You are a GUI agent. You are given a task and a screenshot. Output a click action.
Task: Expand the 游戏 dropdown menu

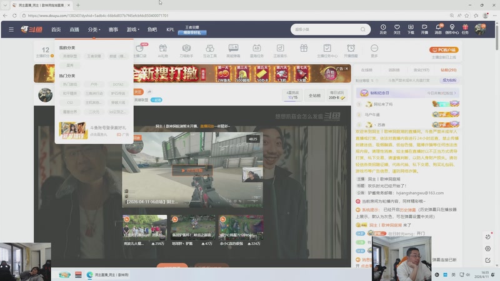132,29
